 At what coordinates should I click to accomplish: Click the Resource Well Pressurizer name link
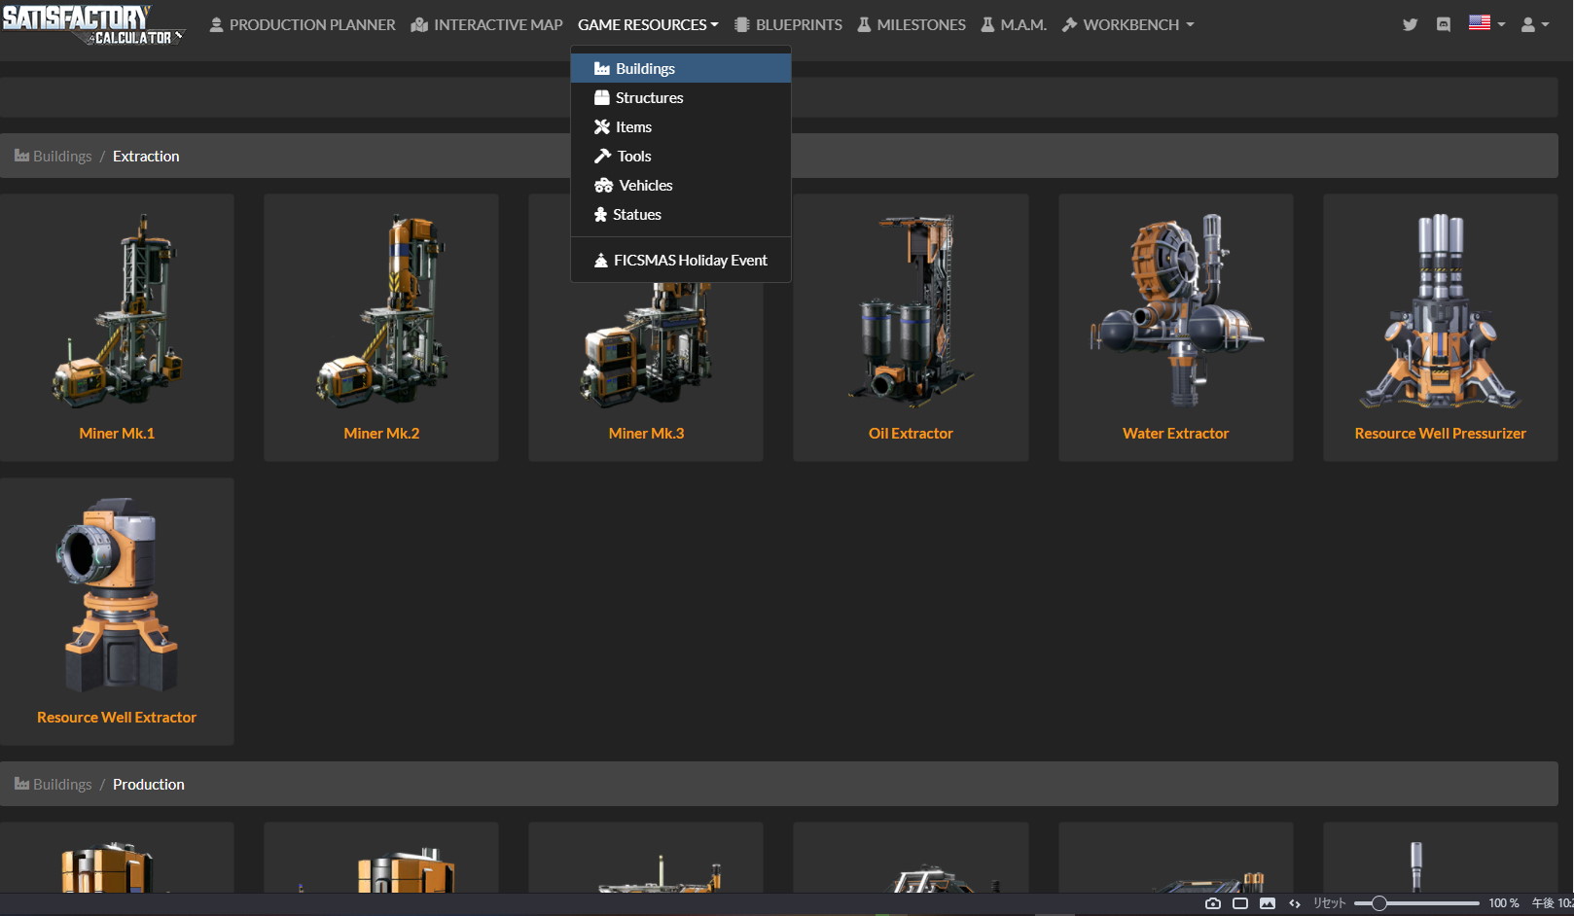tap(1441, 433)
